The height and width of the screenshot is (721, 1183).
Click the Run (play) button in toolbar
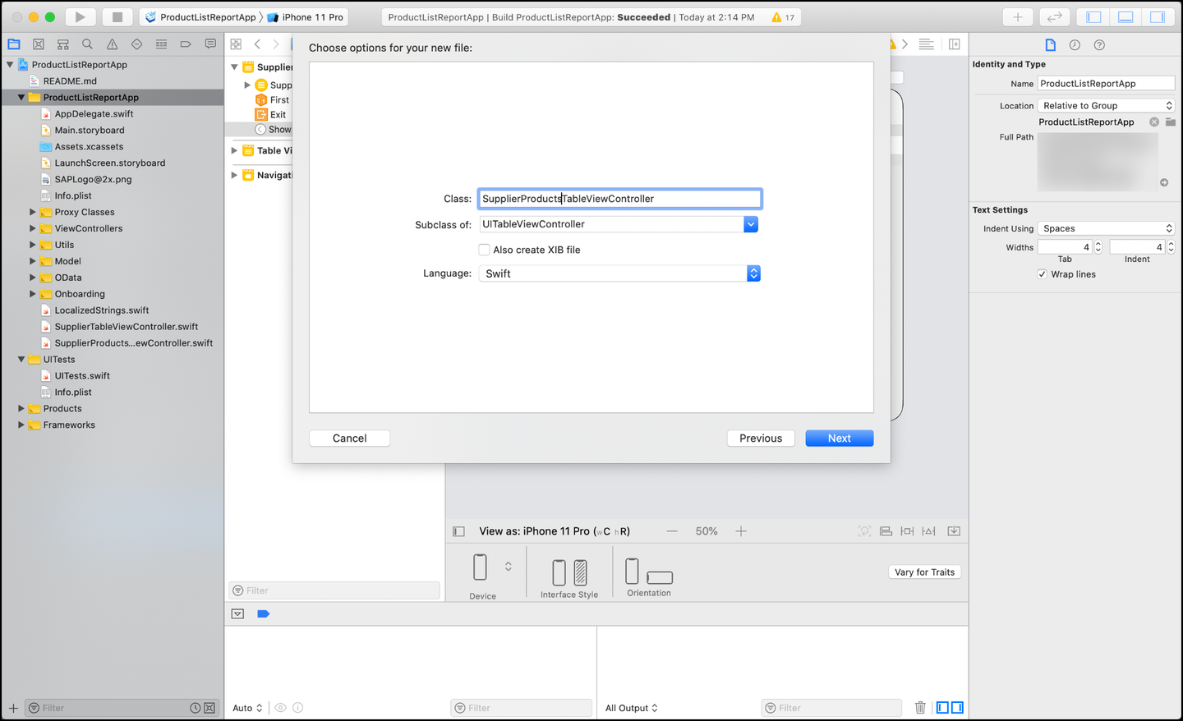(80, 16)
